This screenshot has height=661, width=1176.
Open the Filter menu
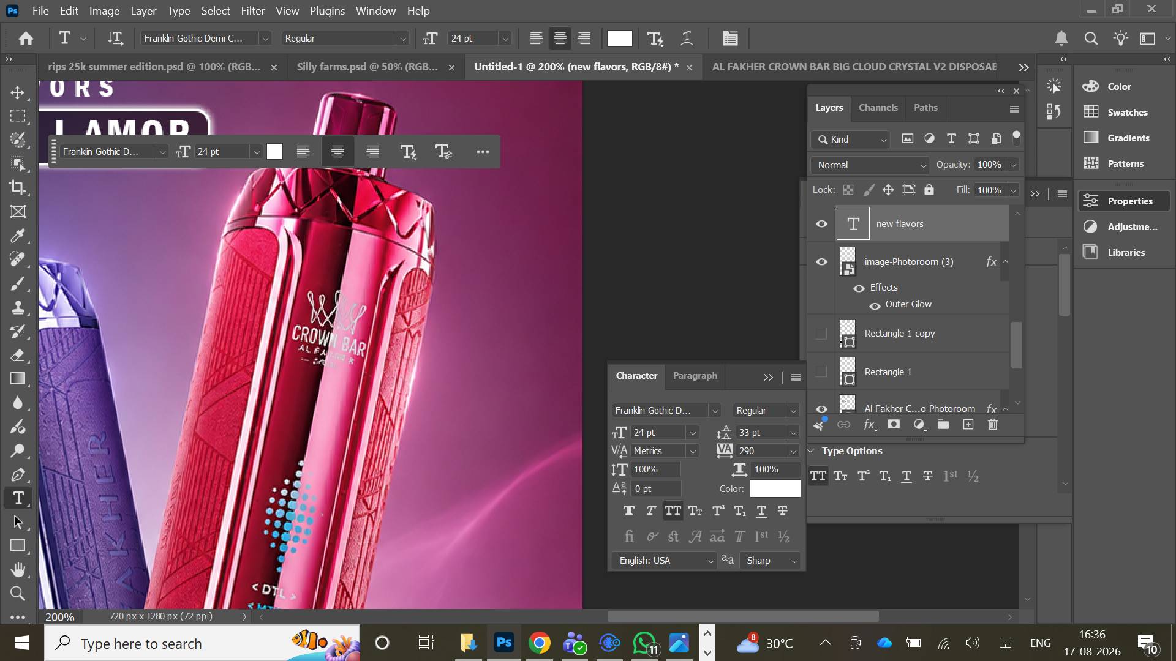tap(252, 11)
